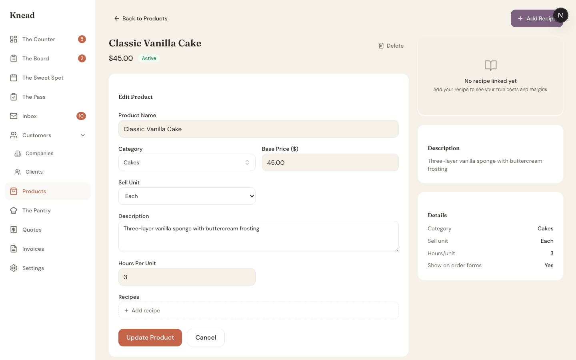Screen dimensions: 576x360
Task: Click the Active status badge
Action: [x=149, y=58]
